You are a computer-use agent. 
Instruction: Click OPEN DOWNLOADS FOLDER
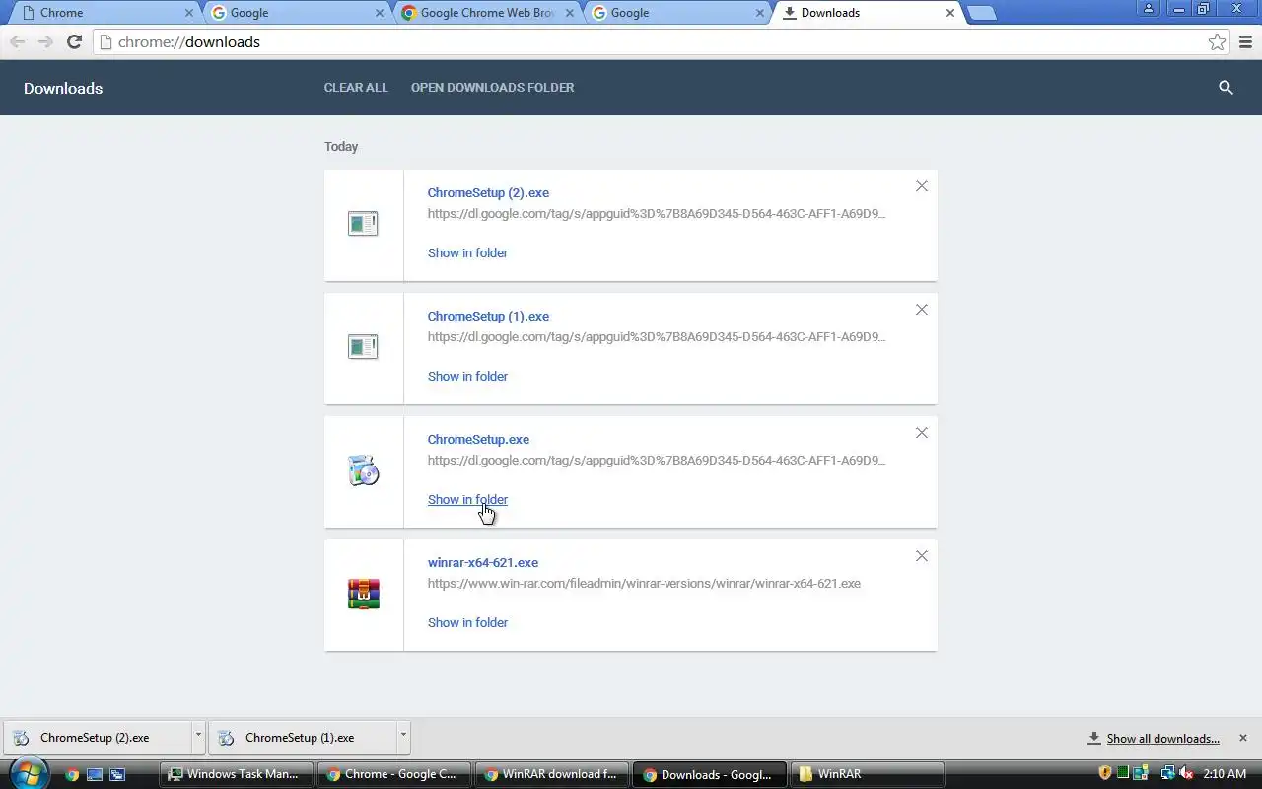point(492,88)
